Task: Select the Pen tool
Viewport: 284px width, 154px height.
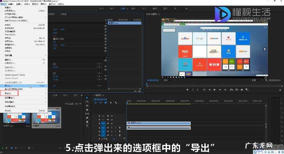Action: pyautogui.click(x=87, y=118)
